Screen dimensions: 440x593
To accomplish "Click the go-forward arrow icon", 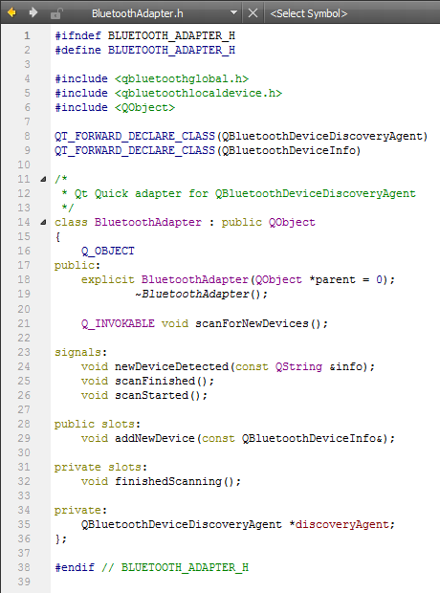I will 33,12.
